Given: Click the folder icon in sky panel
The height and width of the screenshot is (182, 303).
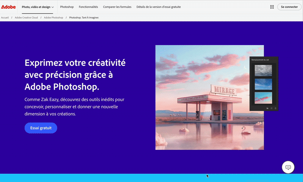Looking at the screenshot, I should pyautogui.click(x=267, y=108).
